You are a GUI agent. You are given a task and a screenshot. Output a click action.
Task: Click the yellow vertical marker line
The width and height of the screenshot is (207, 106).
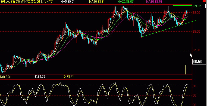pos(186,70)
